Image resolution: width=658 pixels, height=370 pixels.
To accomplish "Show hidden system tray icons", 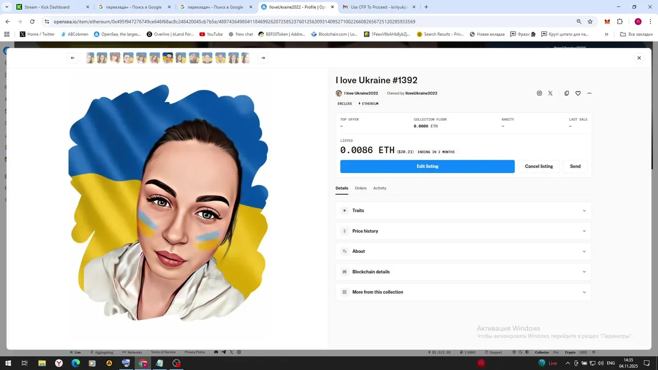I will coord(568,363).
